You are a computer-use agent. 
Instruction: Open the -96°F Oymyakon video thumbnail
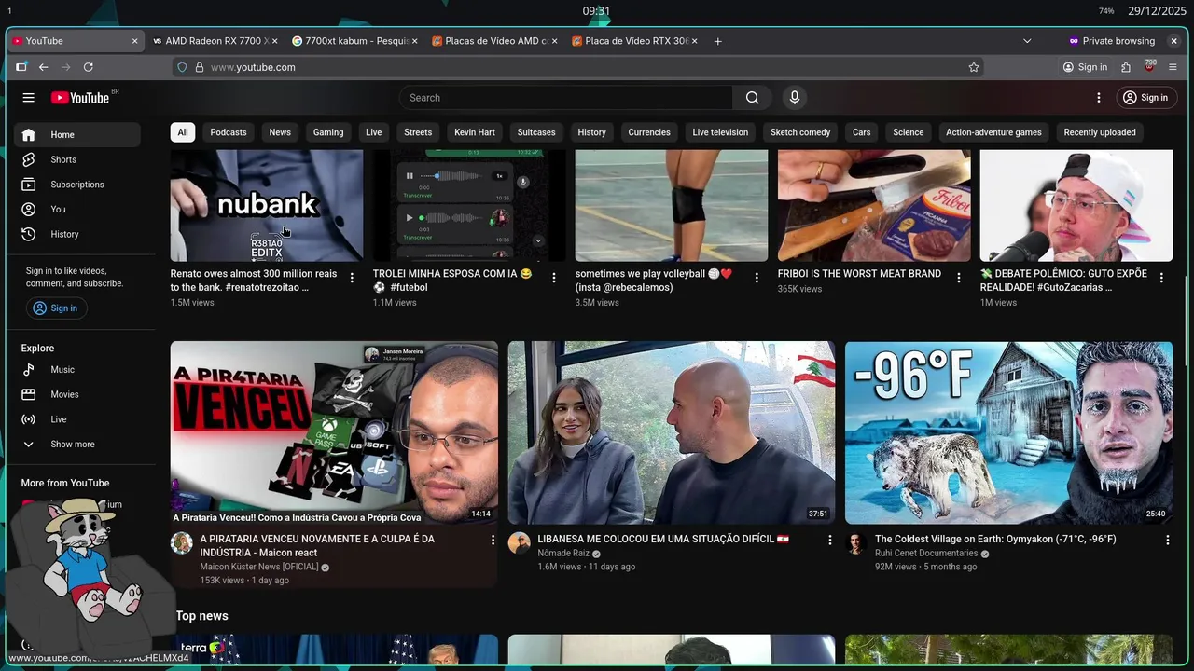1008,432
